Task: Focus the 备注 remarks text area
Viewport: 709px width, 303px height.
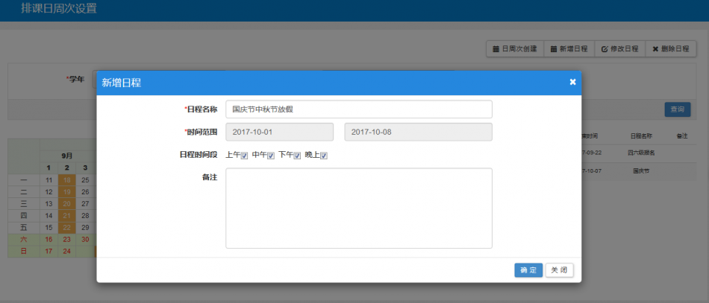Action: pyautogui.click(x=358, y=208)
